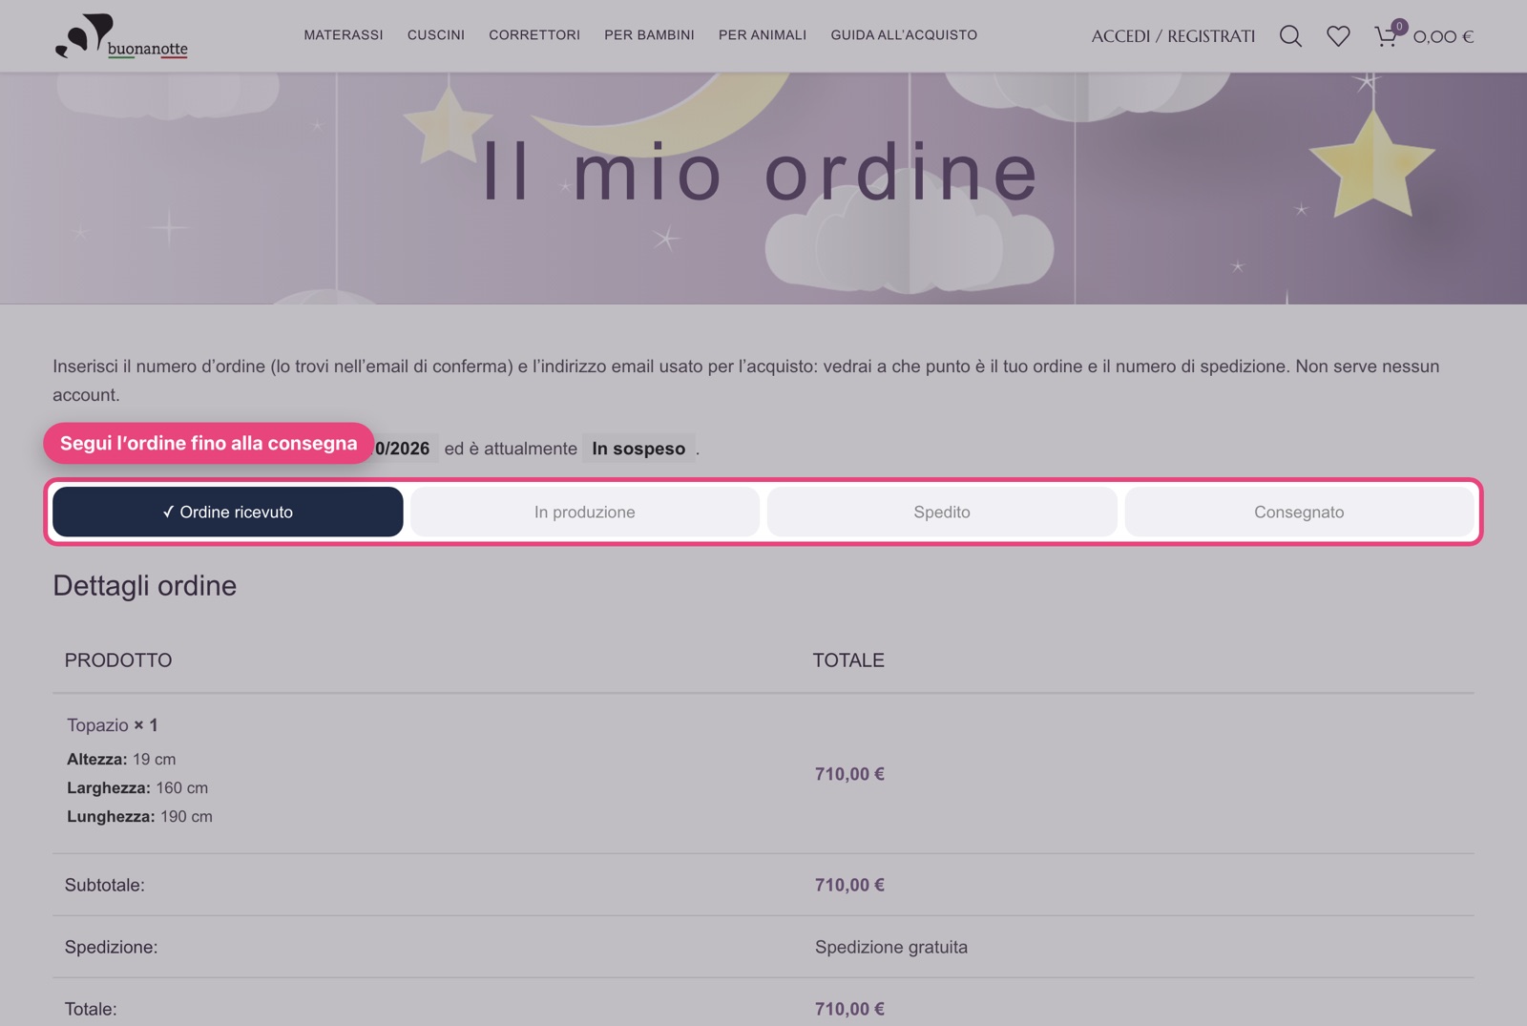
Task: Open the Materassi menu
Action: click(344, 35)
